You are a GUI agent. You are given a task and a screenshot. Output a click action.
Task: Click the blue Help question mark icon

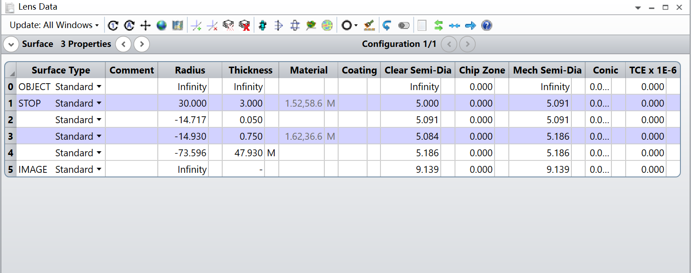click(486, 25)
